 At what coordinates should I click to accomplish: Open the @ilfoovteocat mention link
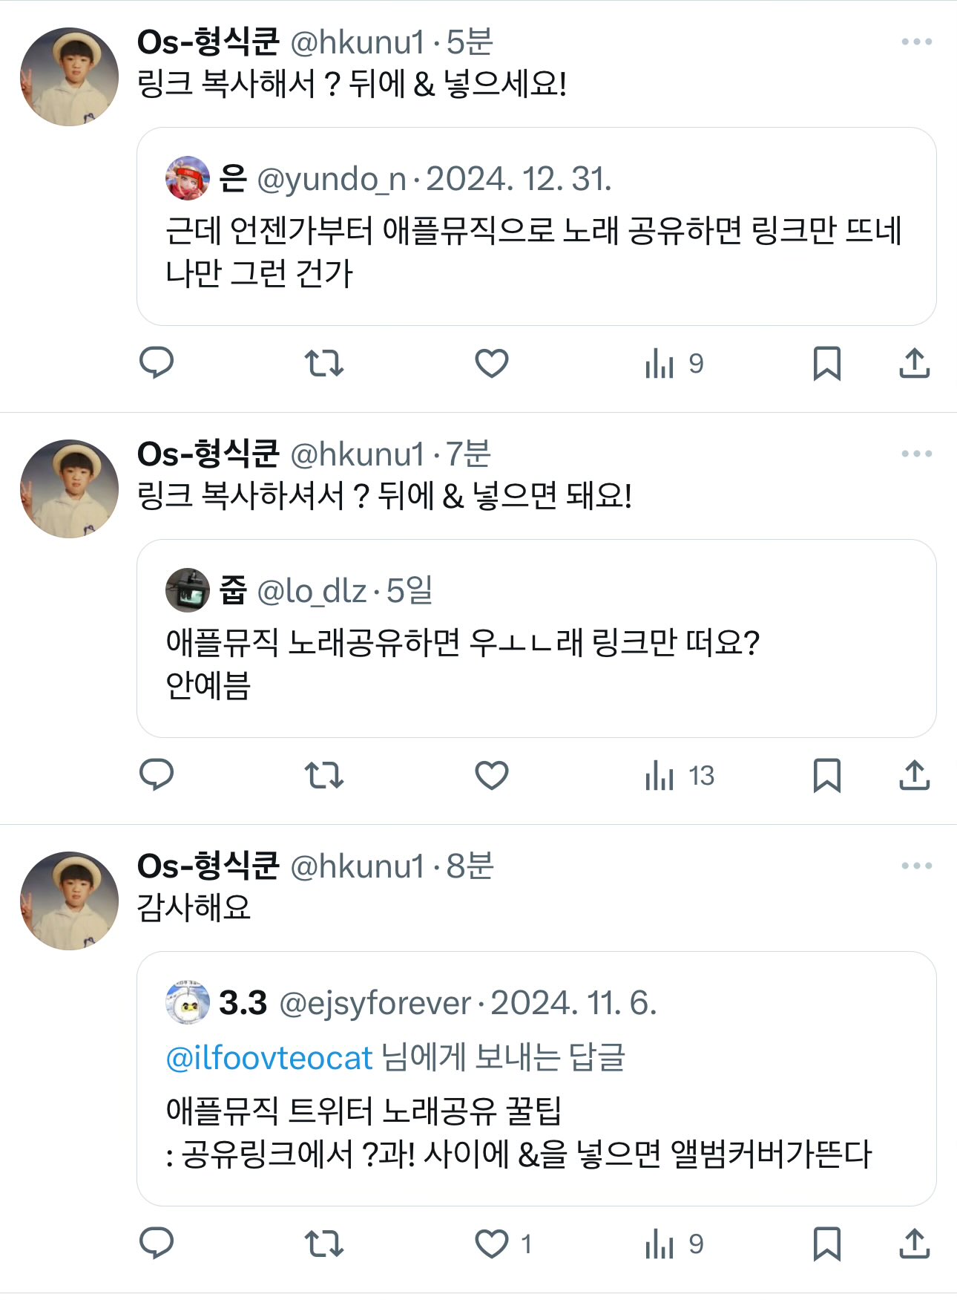click(x=269, y=1058)
